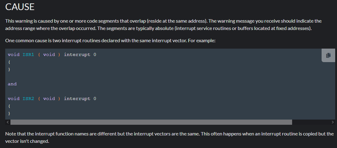Viewport: 337px width, 148px height.
Task: Click the first 'void' keyword on the ISR2 line
Action: [14, 98]
